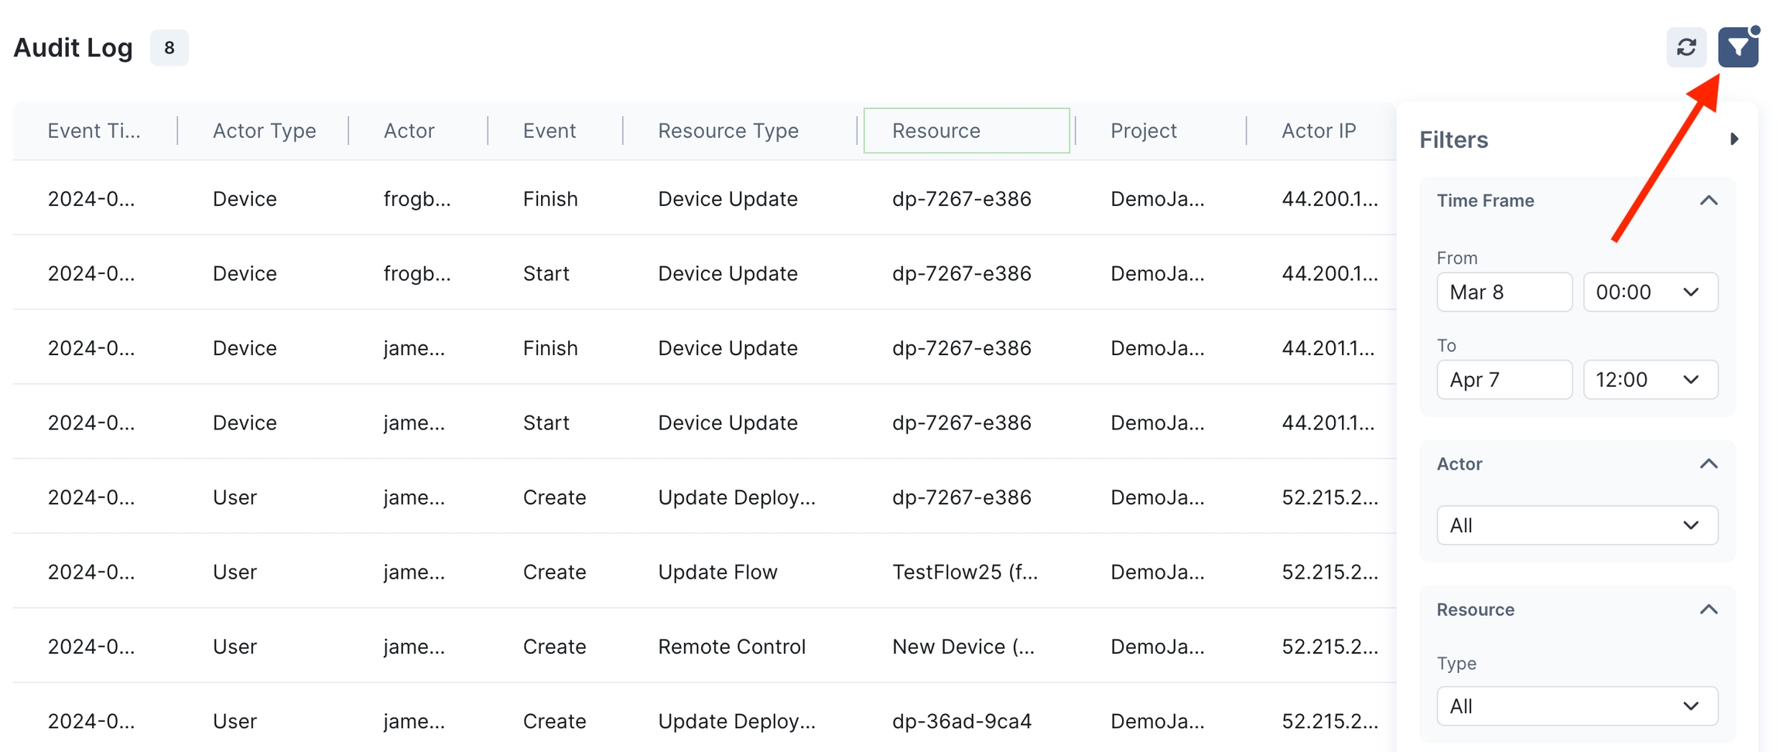Sort by the Actor Type column header

(x=264, y=131)
